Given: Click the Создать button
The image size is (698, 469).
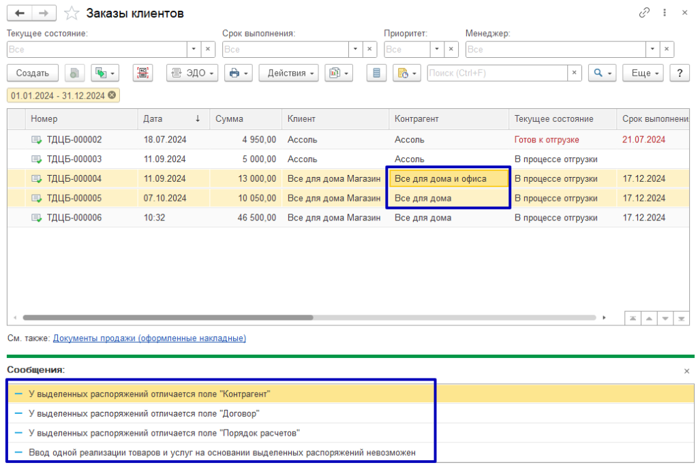Looking at the screenshot, I should tap(33, 73).
